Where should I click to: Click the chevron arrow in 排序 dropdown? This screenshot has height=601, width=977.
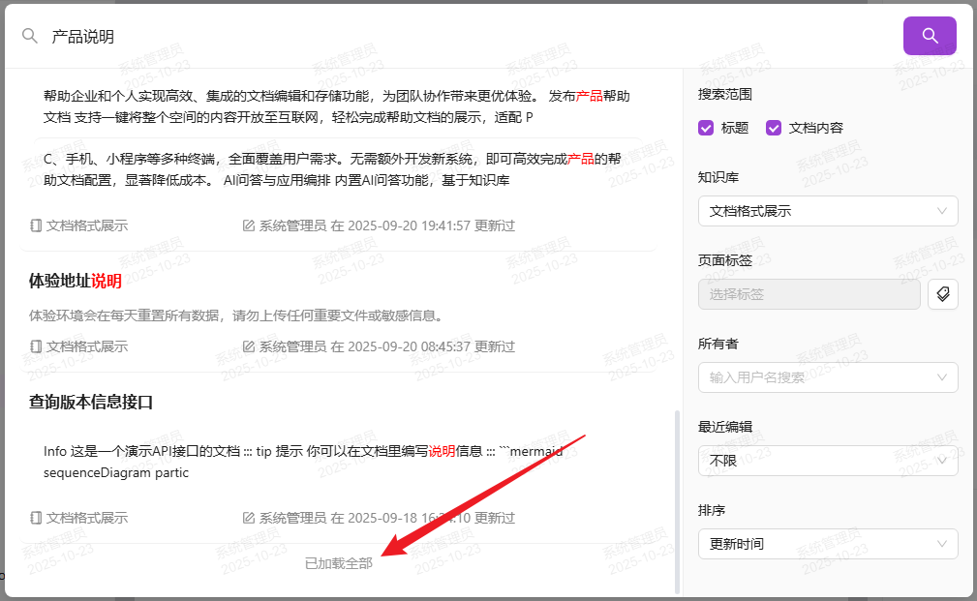coord(941,544)
